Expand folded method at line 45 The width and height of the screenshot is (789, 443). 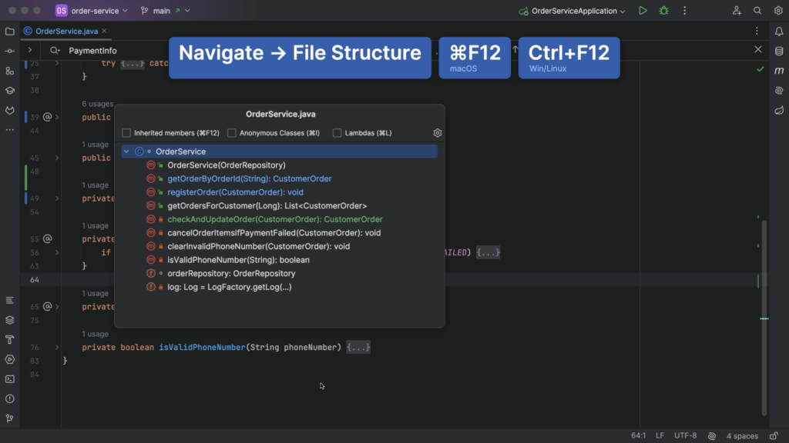click(57, 158)
